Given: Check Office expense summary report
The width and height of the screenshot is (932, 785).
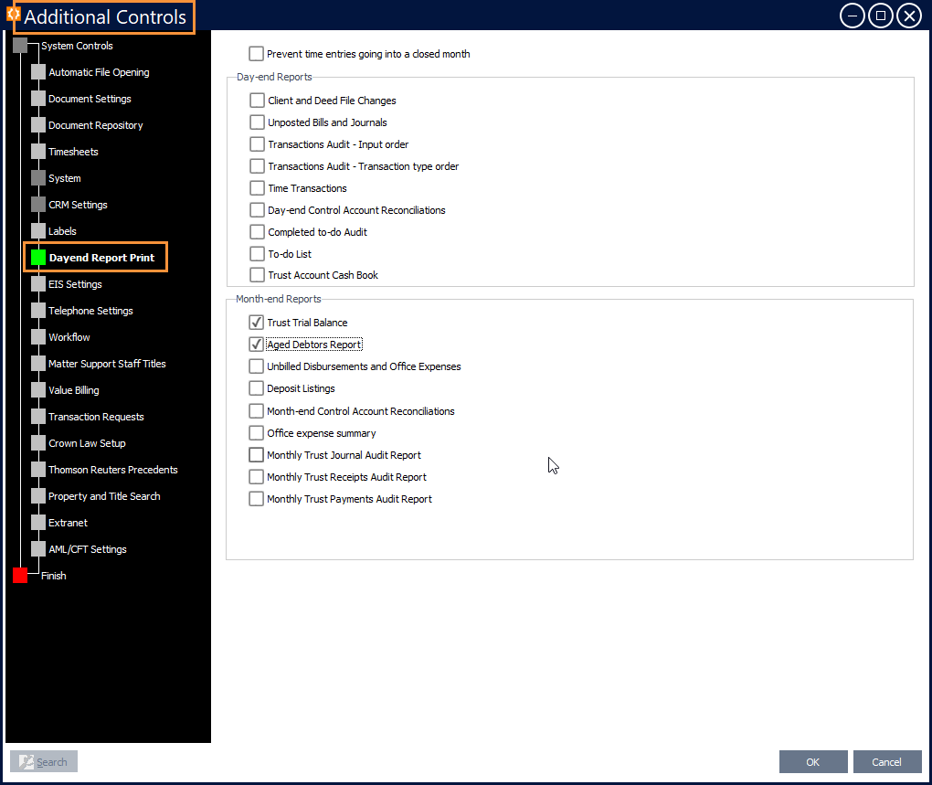Looking at the screenshot, I should [256, 432].
